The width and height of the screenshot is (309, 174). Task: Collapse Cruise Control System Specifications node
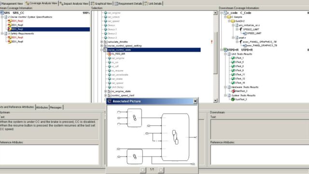[2, 17]
